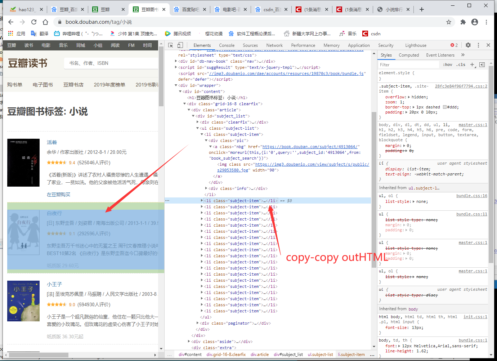The height and width of the screenshot is (361, 497).
Task: Bookmark this page with star icon
Action: point(449,22)
